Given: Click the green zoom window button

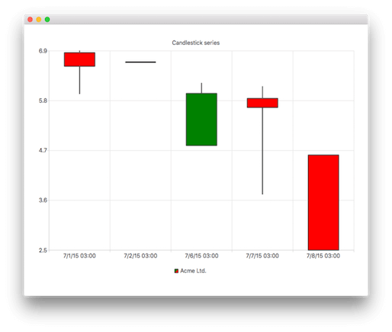Looking at the screenshot, I should pos(47,20).
